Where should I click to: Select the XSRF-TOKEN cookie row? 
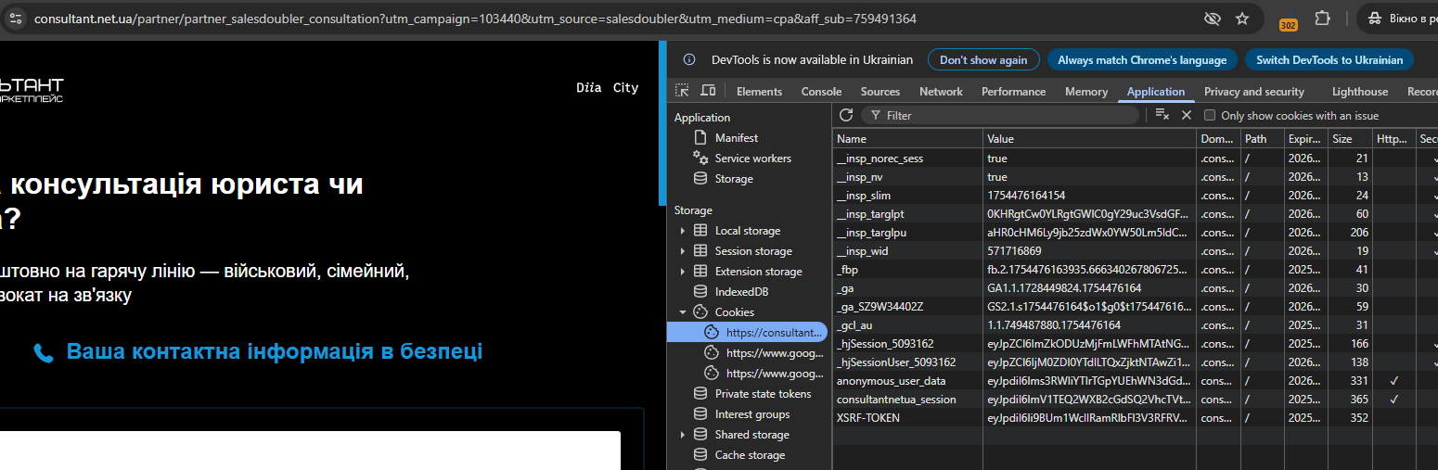click(1135, 418)
